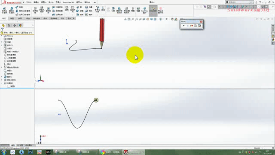
Task: Open the 文件 (File) menu
Action: tap(29, 2)
